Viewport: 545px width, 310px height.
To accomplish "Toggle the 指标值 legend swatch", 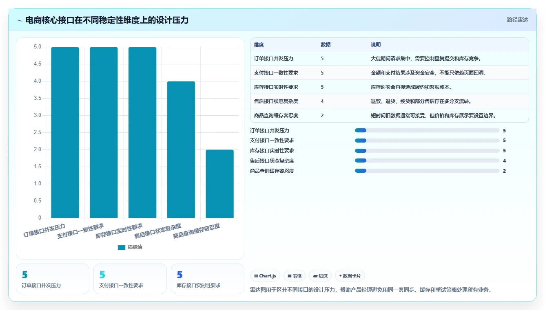I will (121, 247).
